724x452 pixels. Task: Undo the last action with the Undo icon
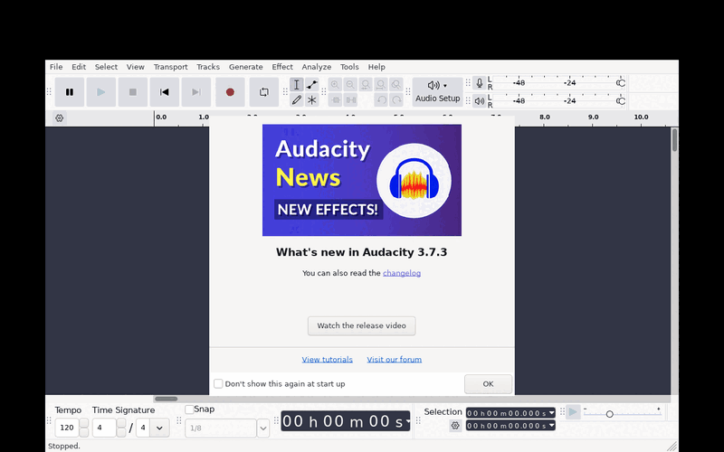[381, 99]
